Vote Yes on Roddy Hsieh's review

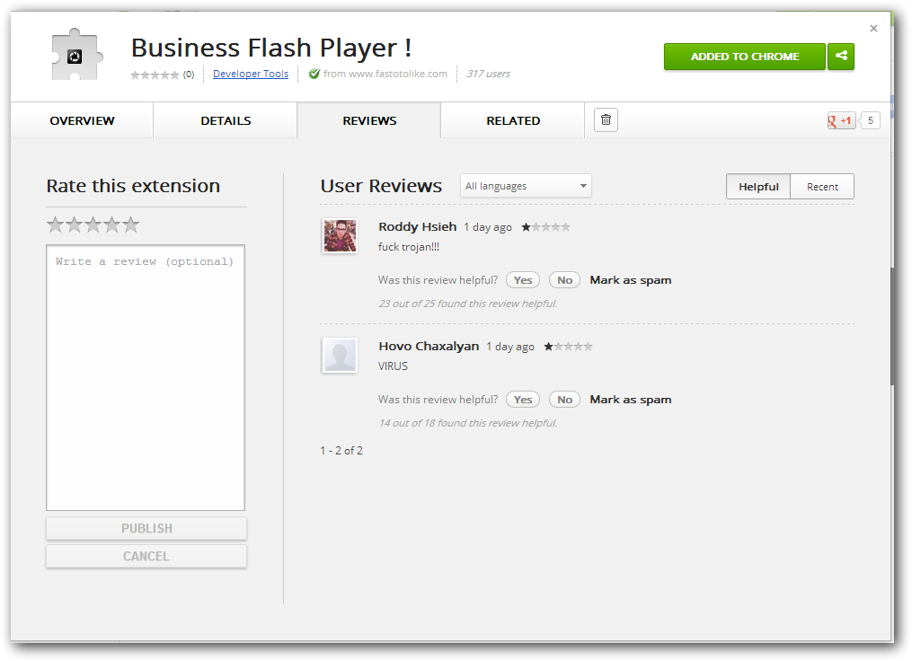[523, 280]
